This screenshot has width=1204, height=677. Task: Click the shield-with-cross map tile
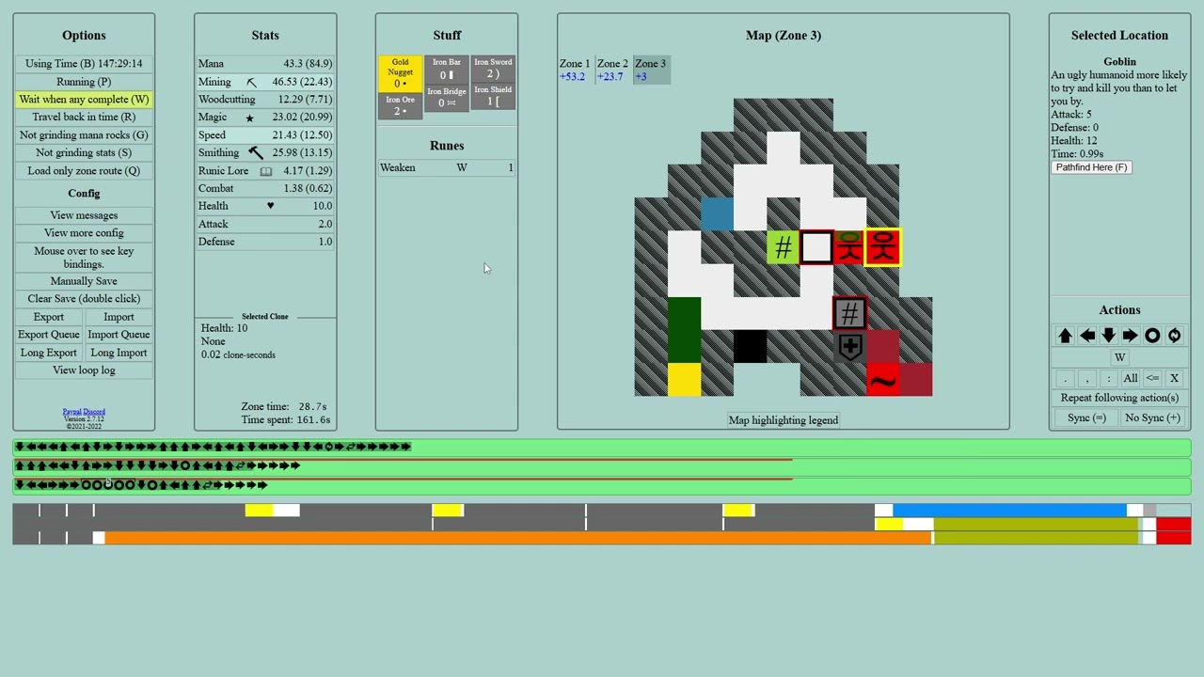(849, 347)
